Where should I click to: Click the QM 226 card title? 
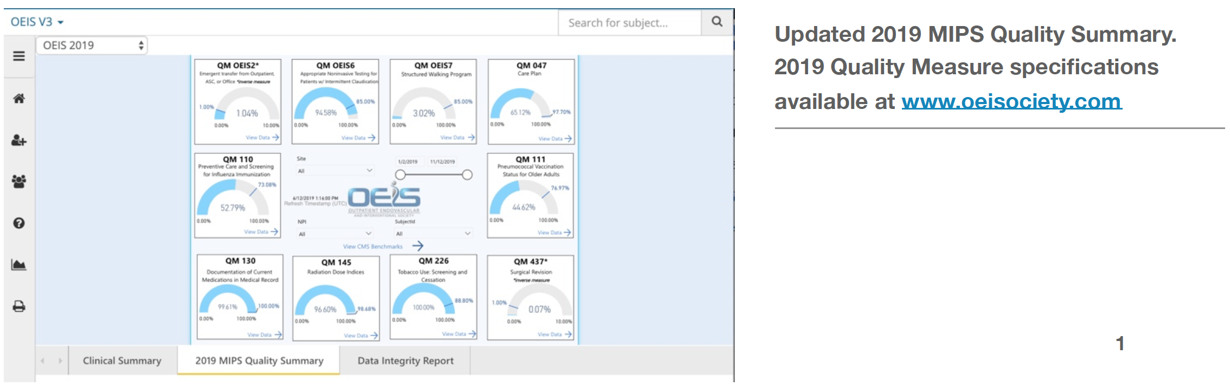point(434,261)
